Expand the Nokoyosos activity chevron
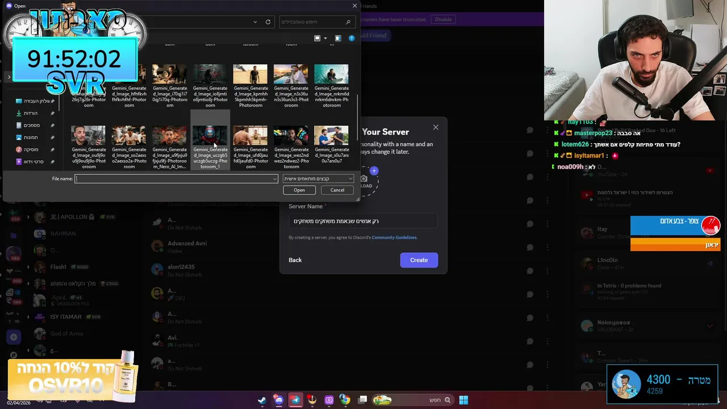Image resolution: width=727 pixels, height=409 pixels. coord(710,326)
